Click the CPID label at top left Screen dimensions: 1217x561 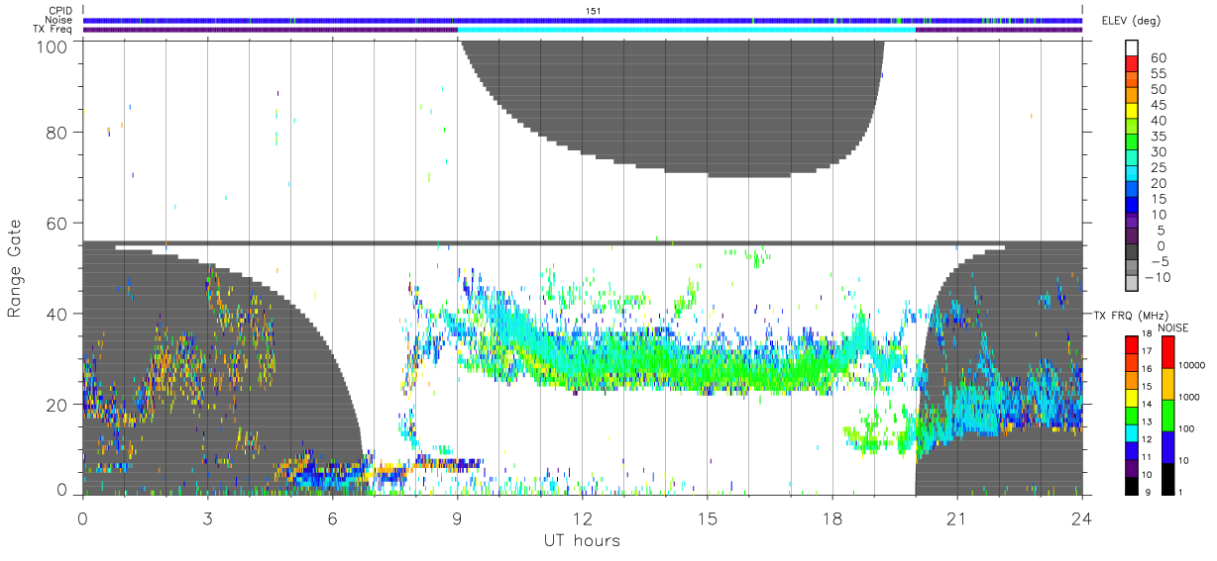59,11
